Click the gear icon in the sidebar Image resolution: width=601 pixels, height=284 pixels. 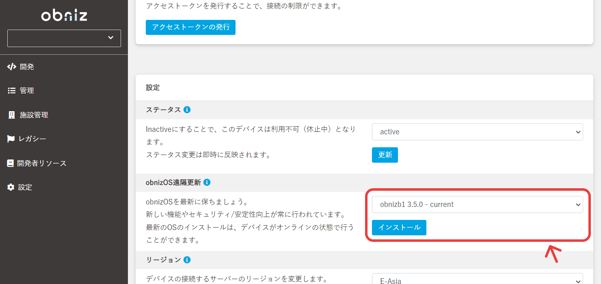pos(11,187)
